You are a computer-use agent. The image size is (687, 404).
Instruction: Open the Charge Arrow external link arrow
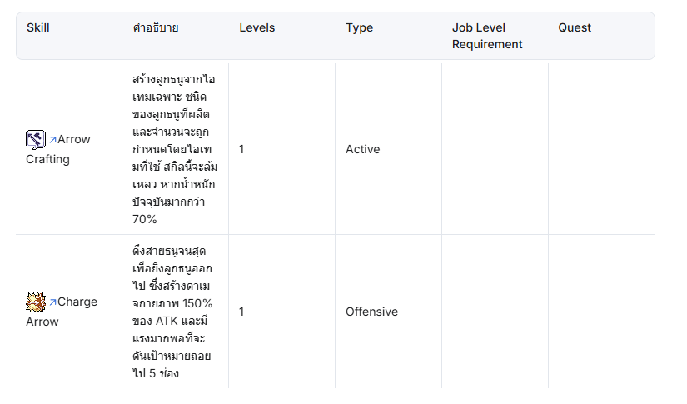52,302
